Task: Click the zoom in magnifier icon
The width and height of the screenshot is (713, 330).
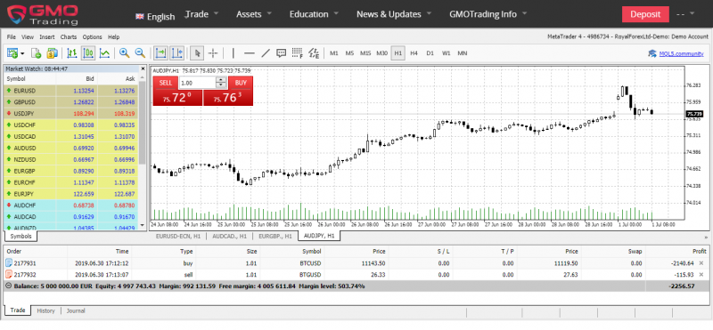Action: (124, 53)
